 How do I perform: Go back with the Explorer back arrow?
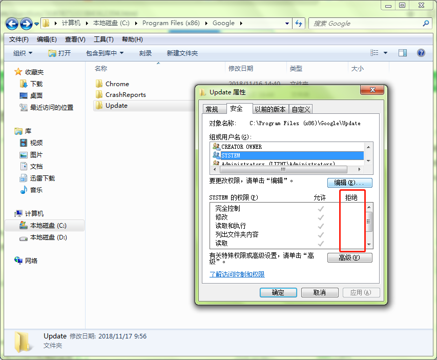click(12, 24)
